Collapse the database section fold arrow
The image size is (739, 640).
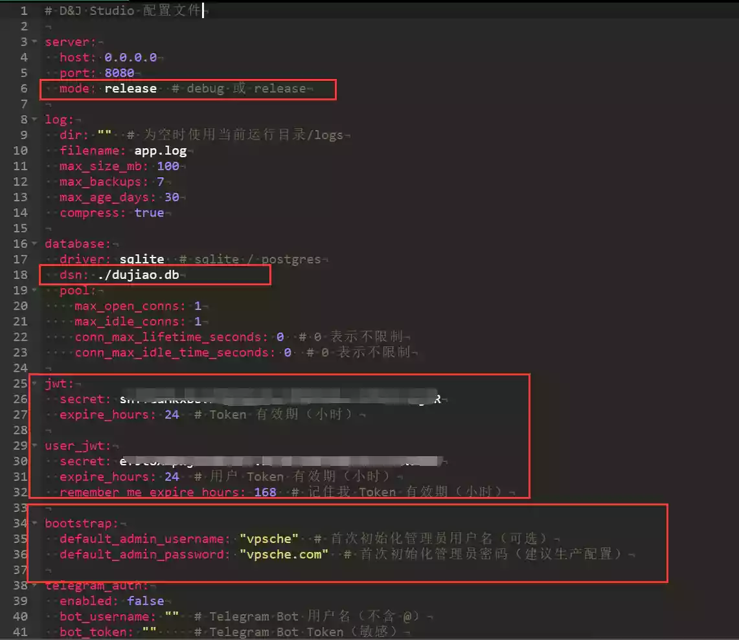coord(34,244)
